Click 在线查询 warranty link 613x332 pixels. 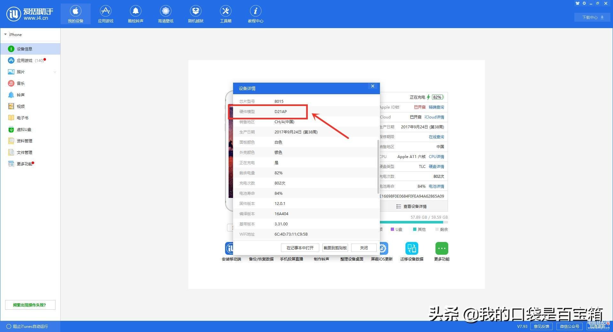tap(436, 137)
